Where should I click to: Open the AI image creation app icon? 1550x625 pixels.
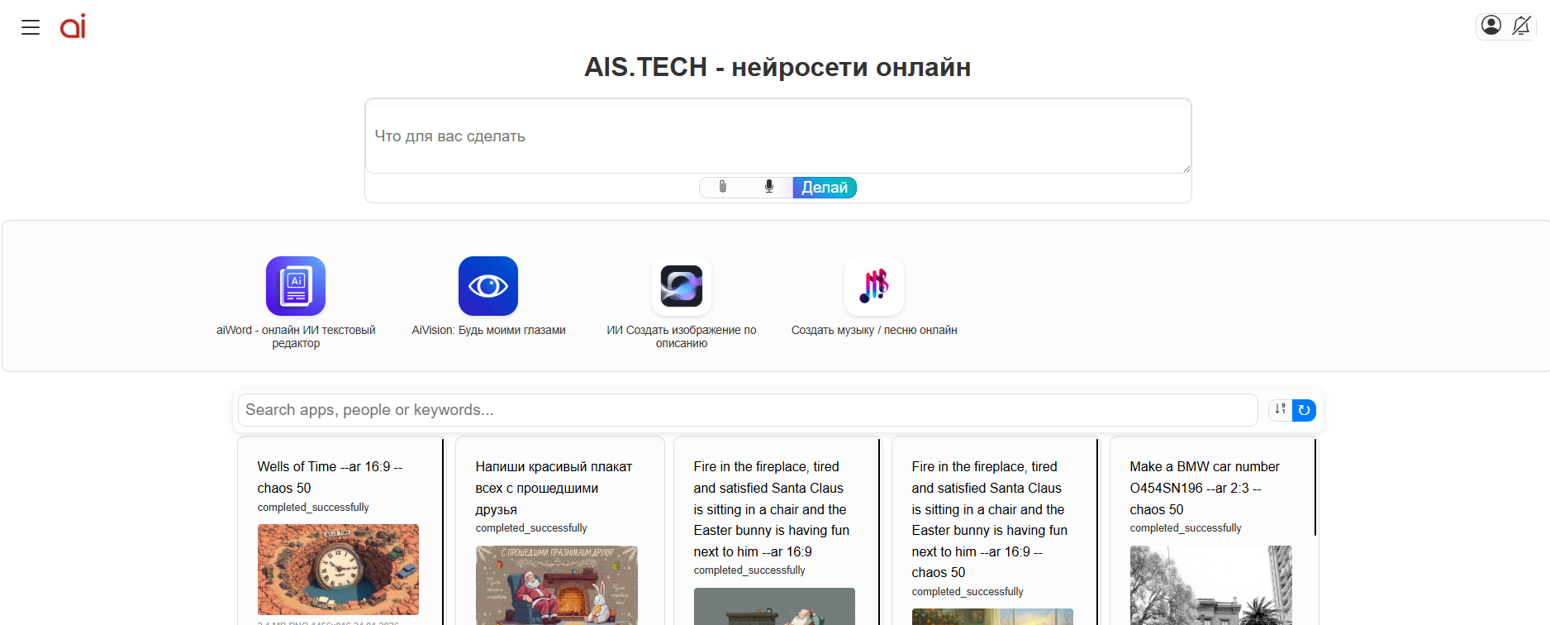click(x=682, y=286)
